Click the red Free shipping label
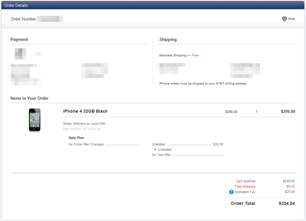The width and height of the screenshot is (306, 221). coord(195,55)
